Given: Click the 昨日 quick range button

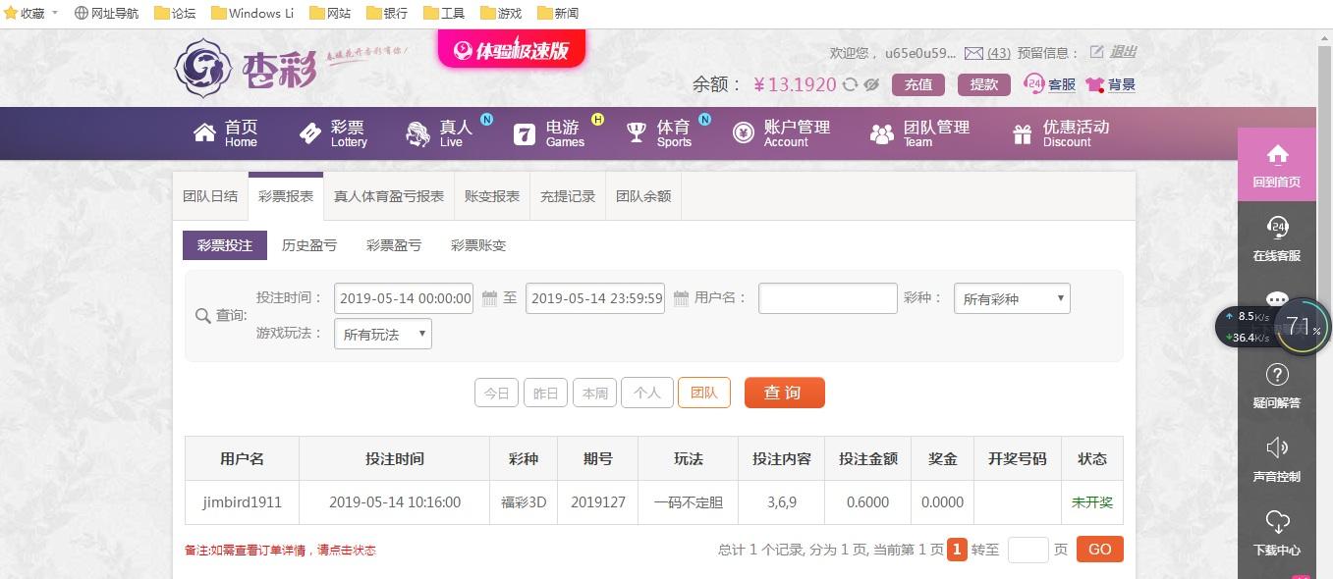Looking at the screenshot, I should [x=545, y=393].
